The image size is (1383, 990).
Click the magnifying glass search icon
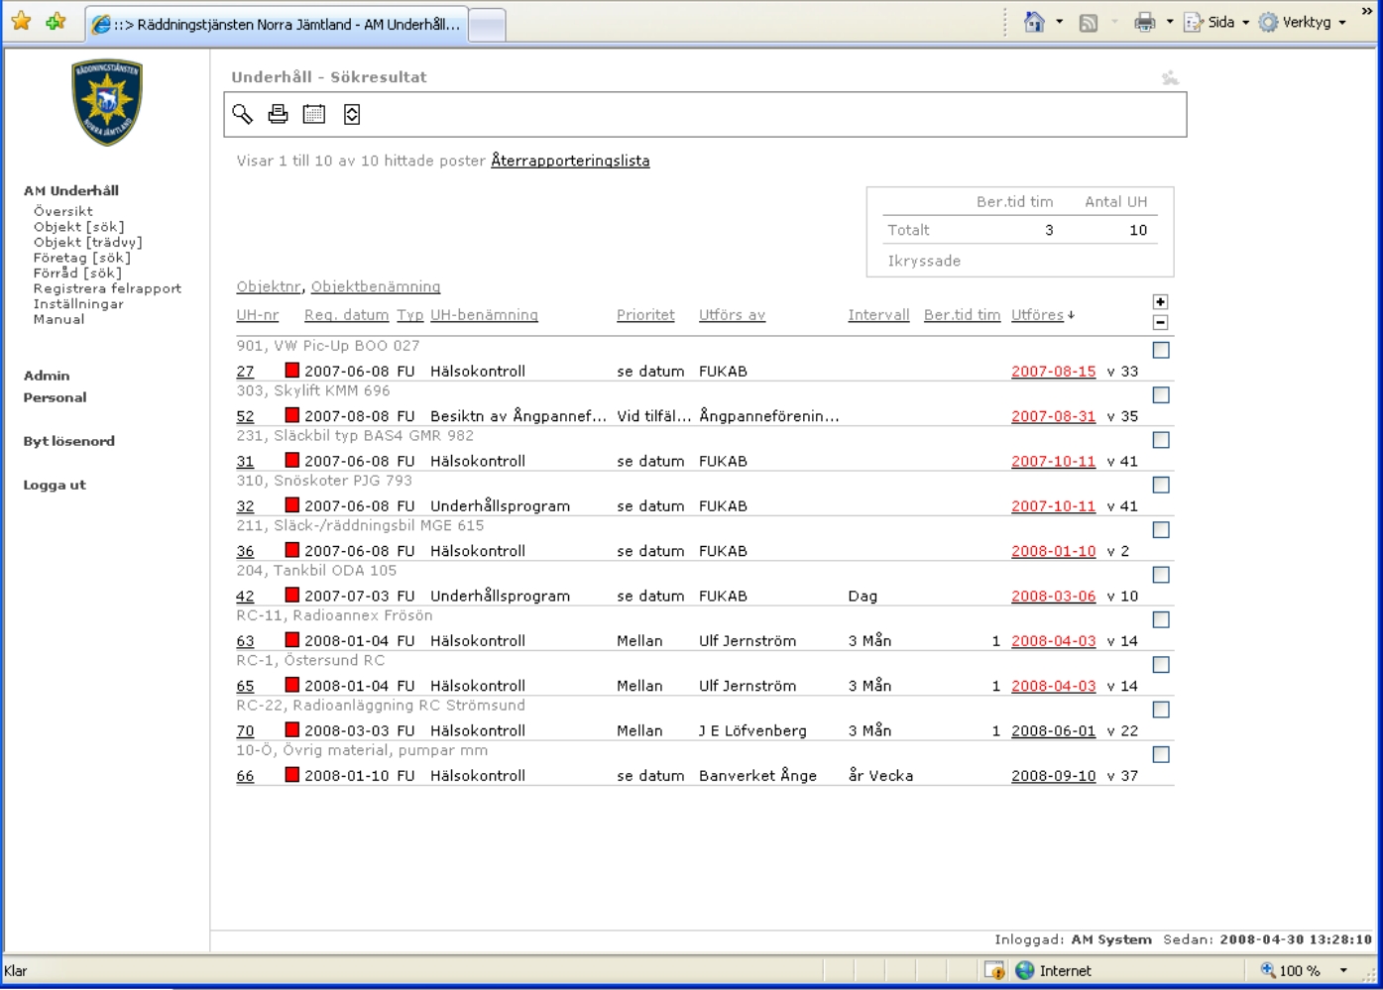coord(243,115)
